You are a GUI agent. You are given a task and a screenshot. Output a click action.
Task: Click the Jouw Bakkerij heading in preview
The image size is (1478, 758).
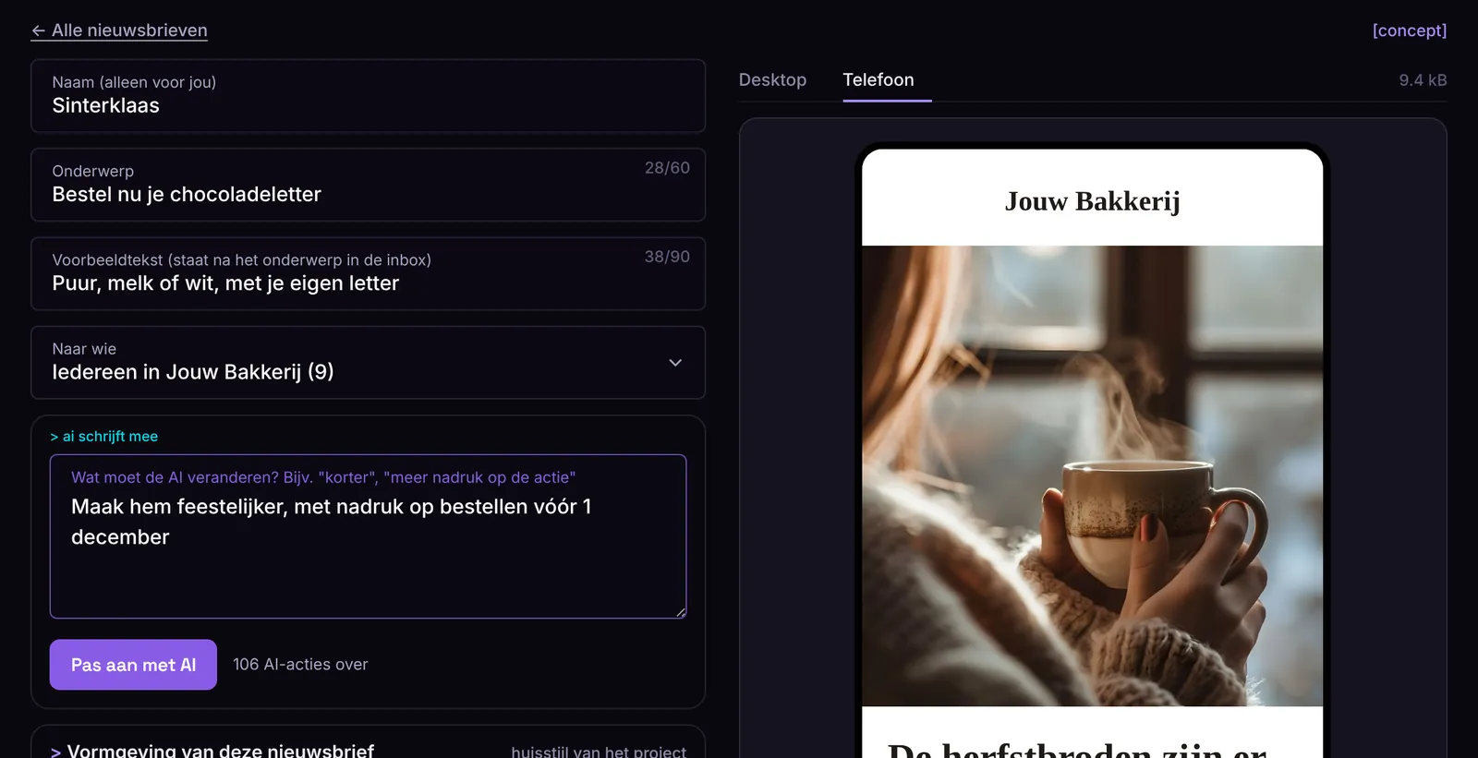point(1092,201)
